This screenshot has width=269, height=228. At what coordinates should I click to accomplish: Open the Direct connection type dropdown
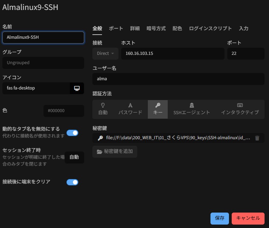point(105,53)
